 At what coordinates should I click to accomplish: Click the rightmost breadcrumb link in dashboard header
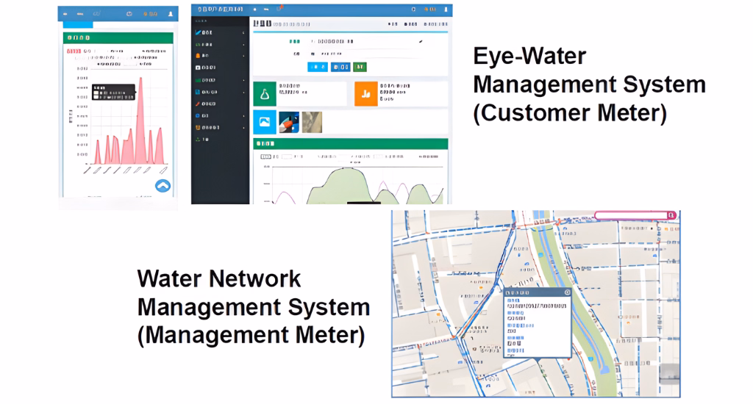[x=436, y=24]
